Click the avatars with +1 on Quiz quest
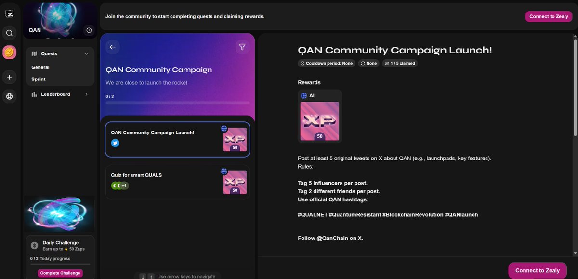This screenshot has height=279, width=578. [x=120, y=186]
